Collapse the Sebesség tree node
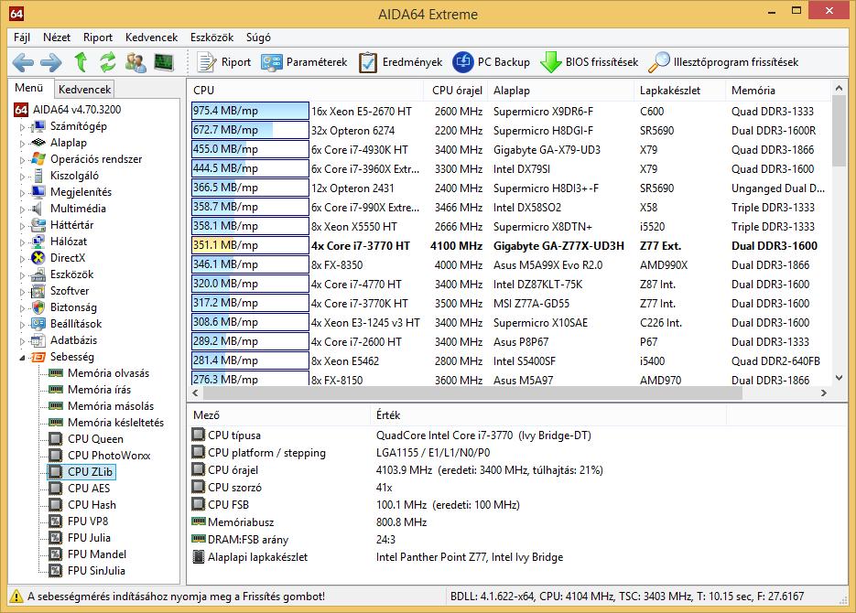Screen dimensions: 856x613 pyautogui.click(x=22, y=358)
